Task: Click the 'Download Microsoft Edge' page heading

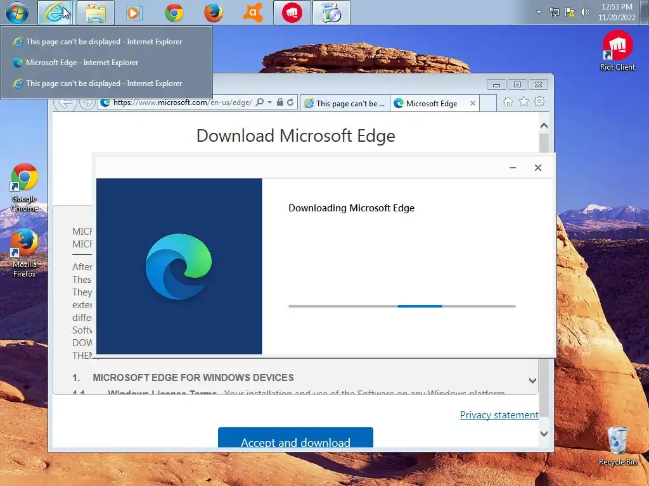Action: coord(295,135)
